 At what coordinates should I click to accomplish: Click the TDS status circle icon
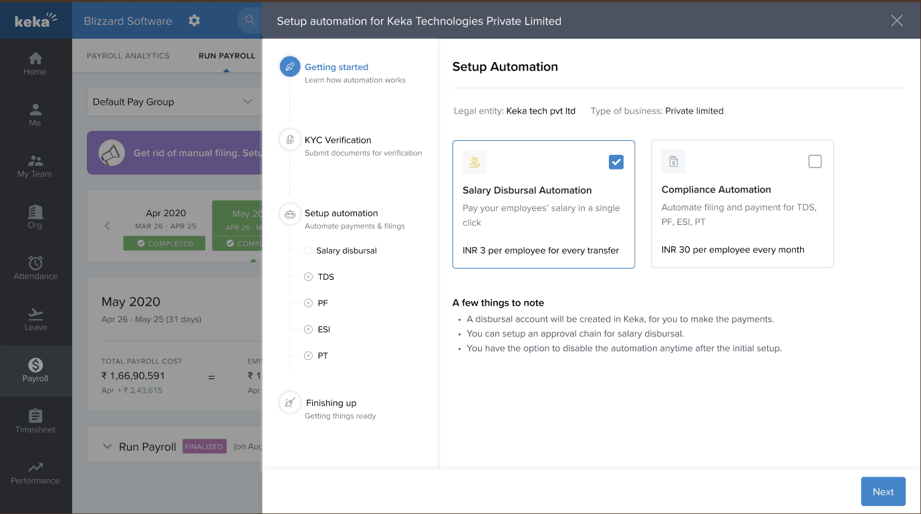[x=308, y=277]
